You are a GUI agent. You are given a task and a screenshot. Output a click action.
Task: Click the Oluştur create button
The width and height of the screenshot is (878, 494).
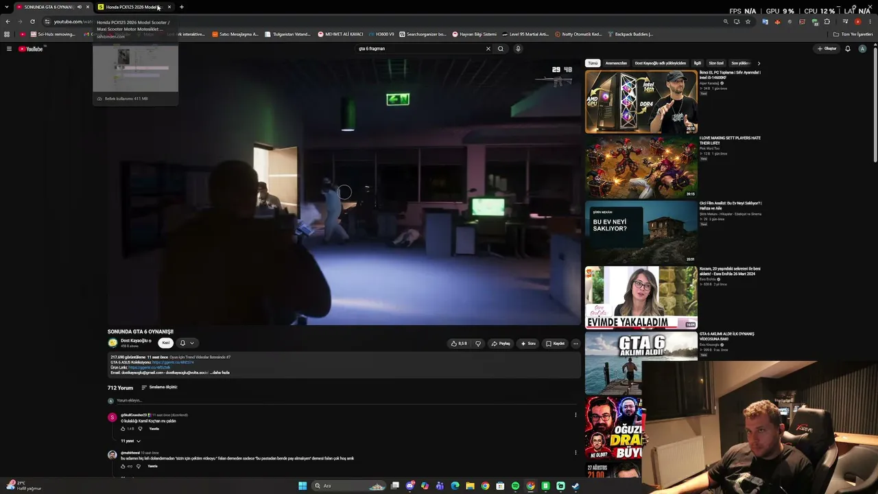[x=827, y=49]
